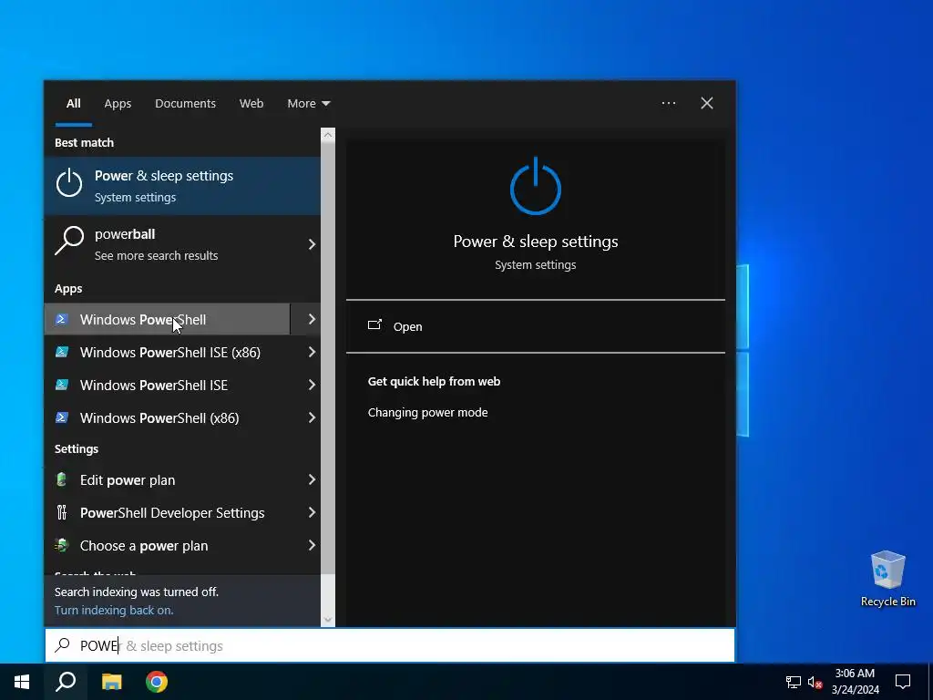Click the Edit power plan battery icon
The width and height of the screenshot is (933, 700).
point(61,479)
